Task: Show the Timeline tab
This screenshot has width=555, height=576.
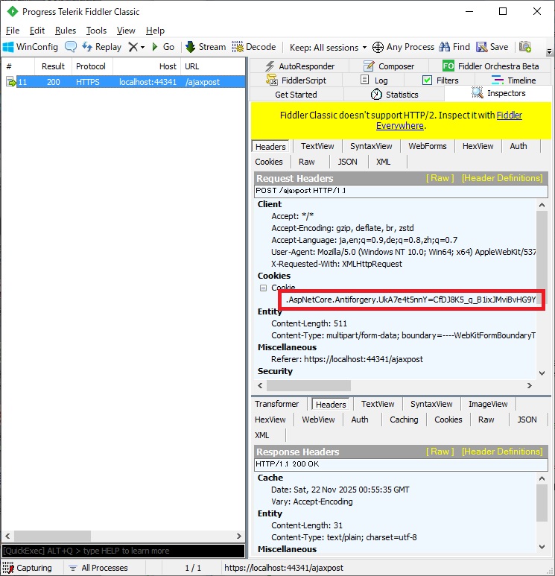Action: click(x=513, y=80)
